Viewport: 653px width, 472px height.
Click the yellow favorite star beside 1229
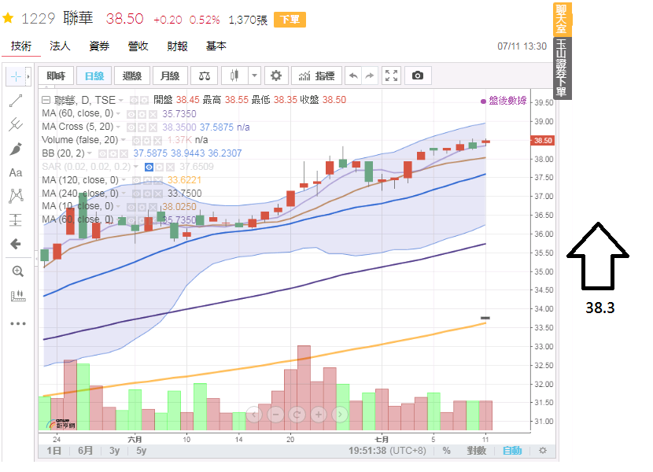[x=8, y=18]
